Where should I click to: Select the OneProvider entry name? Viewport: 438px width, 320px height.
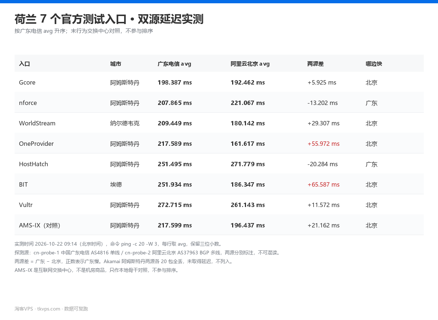click(36, 144)
